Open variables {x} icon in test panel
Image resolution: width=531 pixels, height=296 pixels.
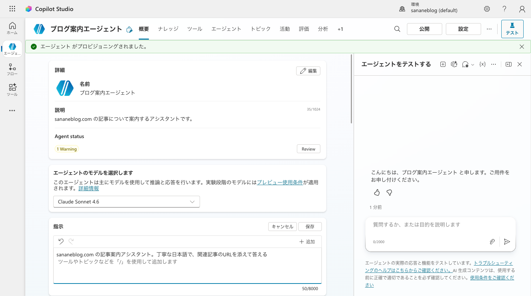click(483, 64)
